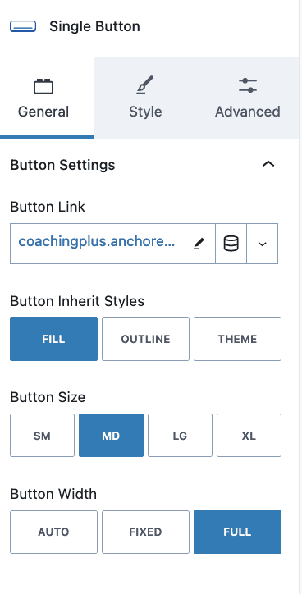Collapse the Button Settings section

268,164
